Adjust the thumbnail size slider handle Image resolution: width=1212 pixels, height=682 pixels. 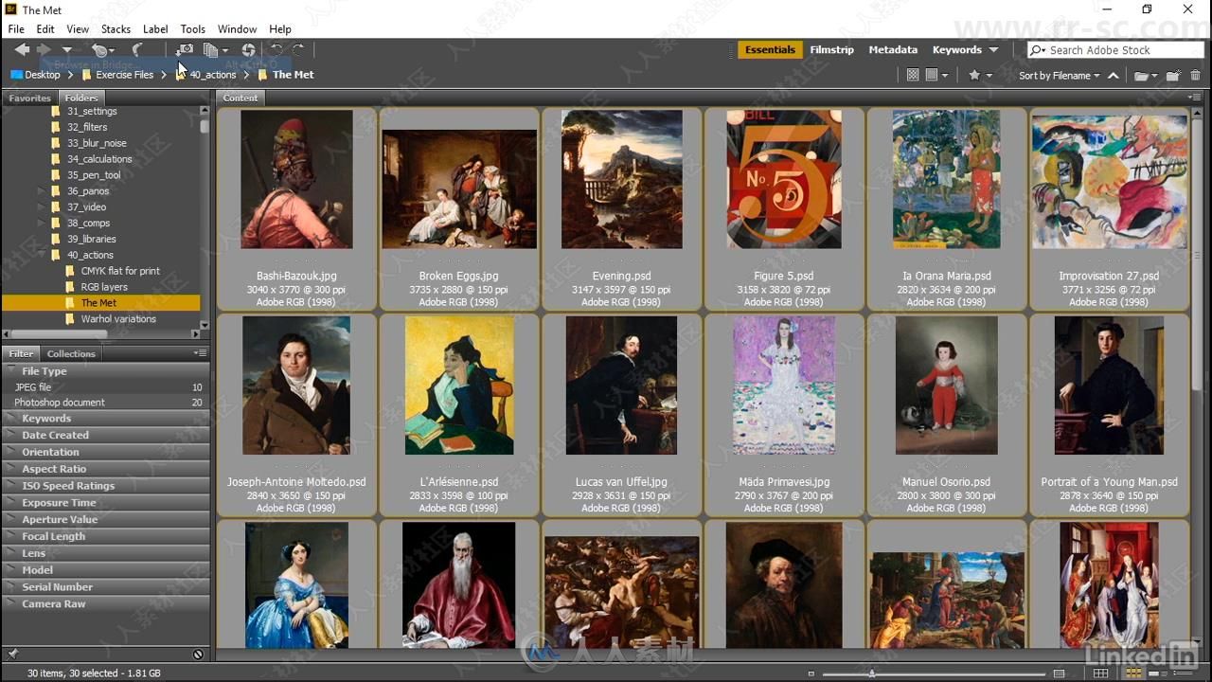[872, 673]
